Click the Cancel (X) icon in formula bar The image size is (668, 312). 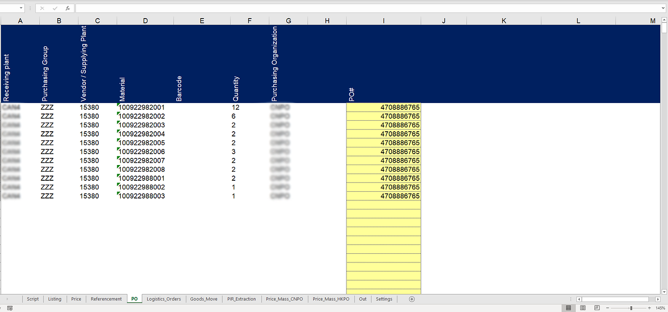42,8
